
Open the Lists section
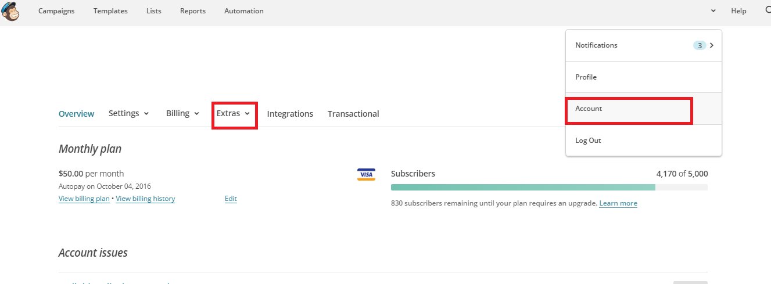click(154, 11)
